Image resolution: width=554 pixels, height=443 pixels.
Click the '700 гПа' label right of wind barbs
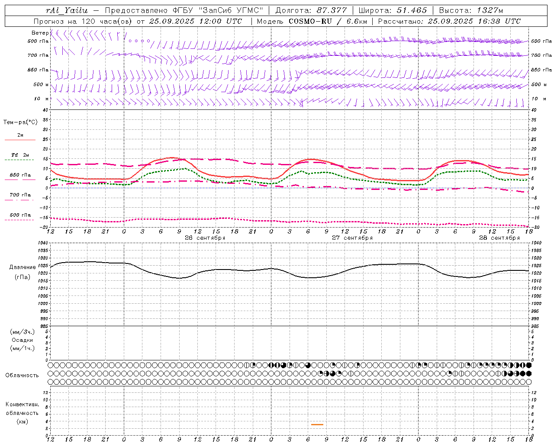(541, 55)
